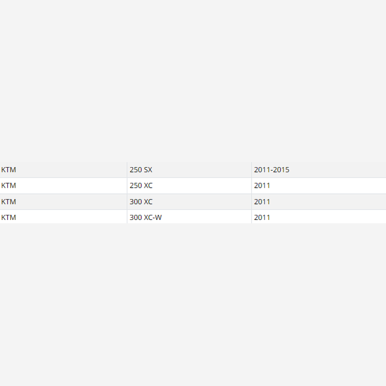Click blank space right of 2011-2015
The height and width of the screenshot is (386, 386).
[337, 170]
